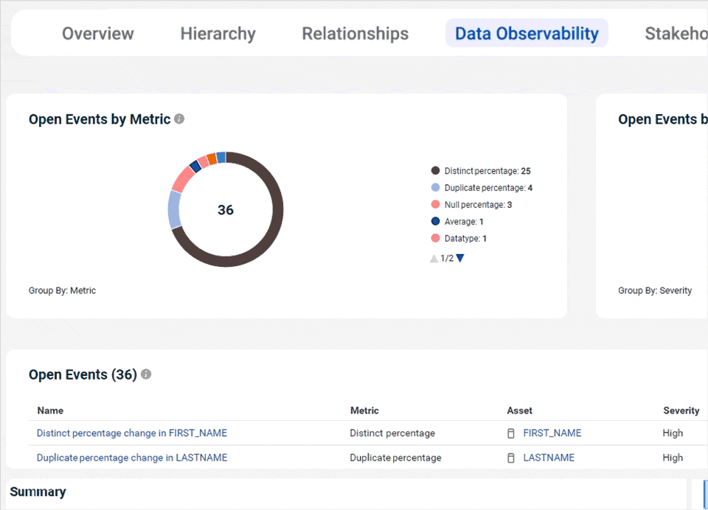Select the Null percentage legend marker

(x=436, y=204)
